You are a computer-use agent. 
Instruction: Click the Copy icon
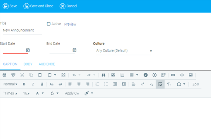coord(31,75)
